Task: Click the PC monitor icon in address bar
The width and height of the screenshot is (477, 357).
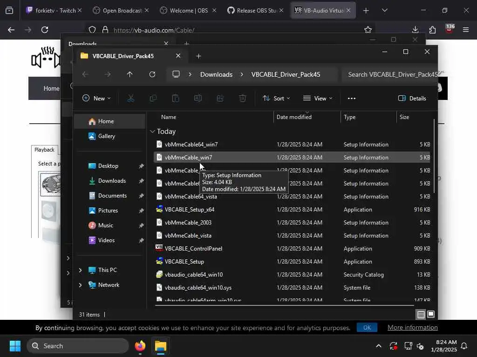Action: coord(176,74)
